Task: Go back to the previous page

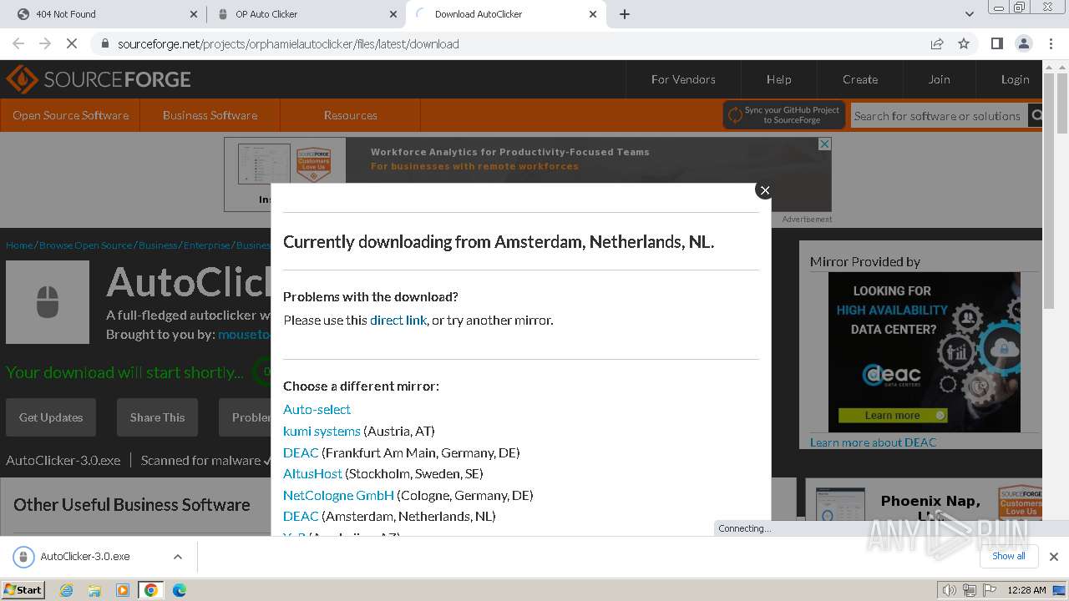Action: (x=18, y=43)
